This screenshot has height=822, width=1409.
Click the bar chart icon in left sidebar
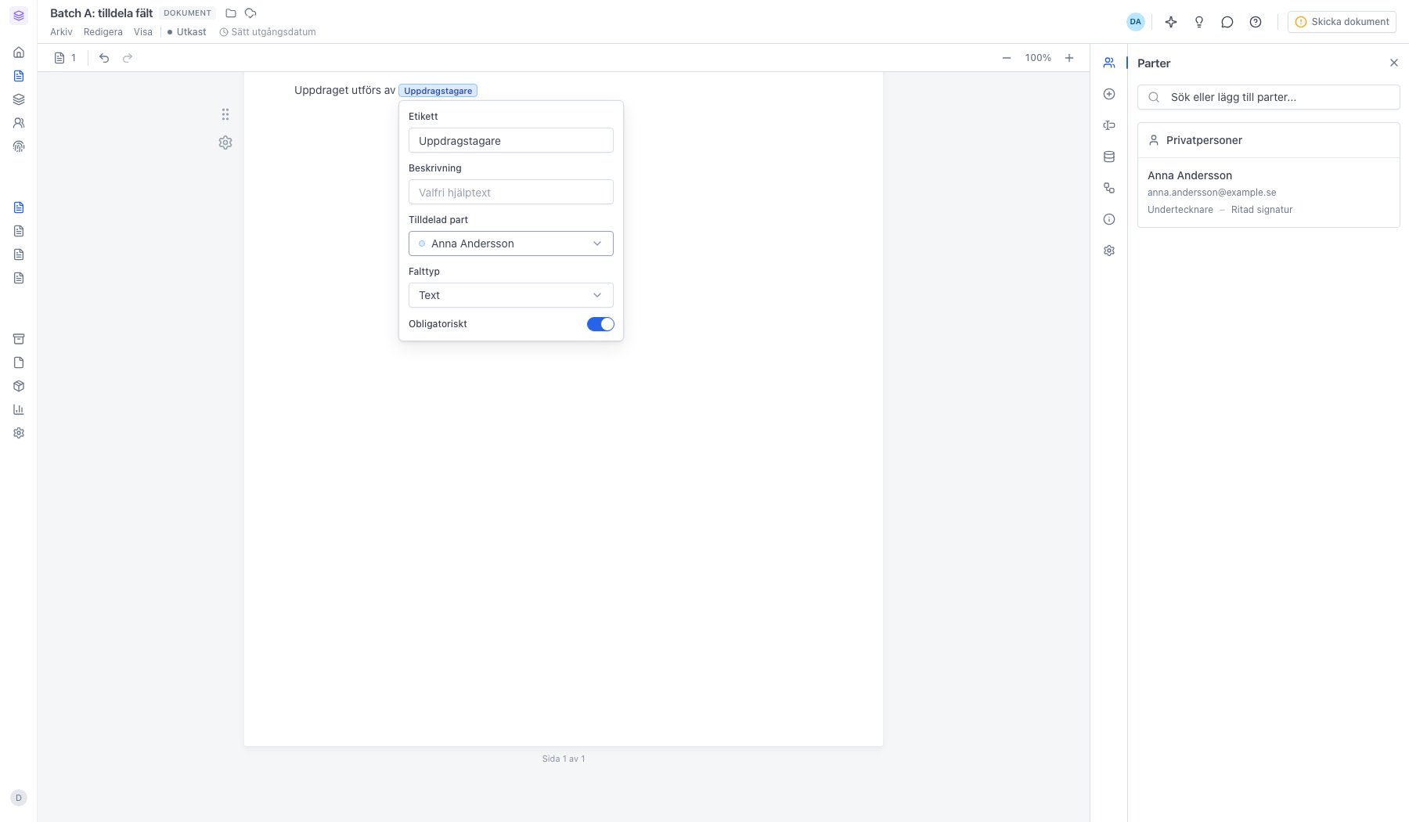point(19,409)
